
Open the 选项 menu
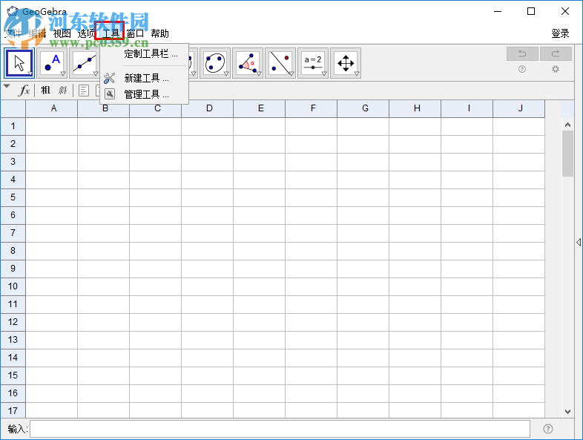(x=86, y=33)
